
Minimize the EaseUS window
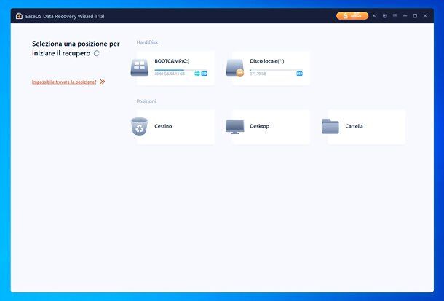click(405, 16)
